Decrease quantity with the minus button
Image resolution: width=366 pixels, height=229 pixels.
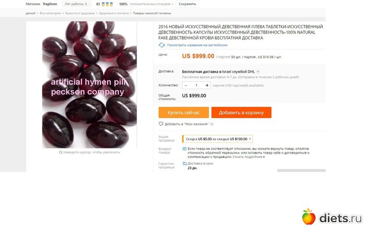tap(186, 85)
